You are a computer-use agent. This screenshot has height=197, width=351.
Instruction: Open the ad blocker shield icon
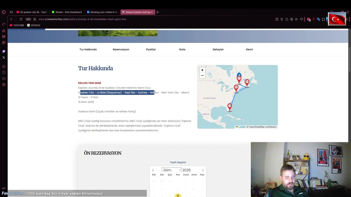[x=291, y=19]
